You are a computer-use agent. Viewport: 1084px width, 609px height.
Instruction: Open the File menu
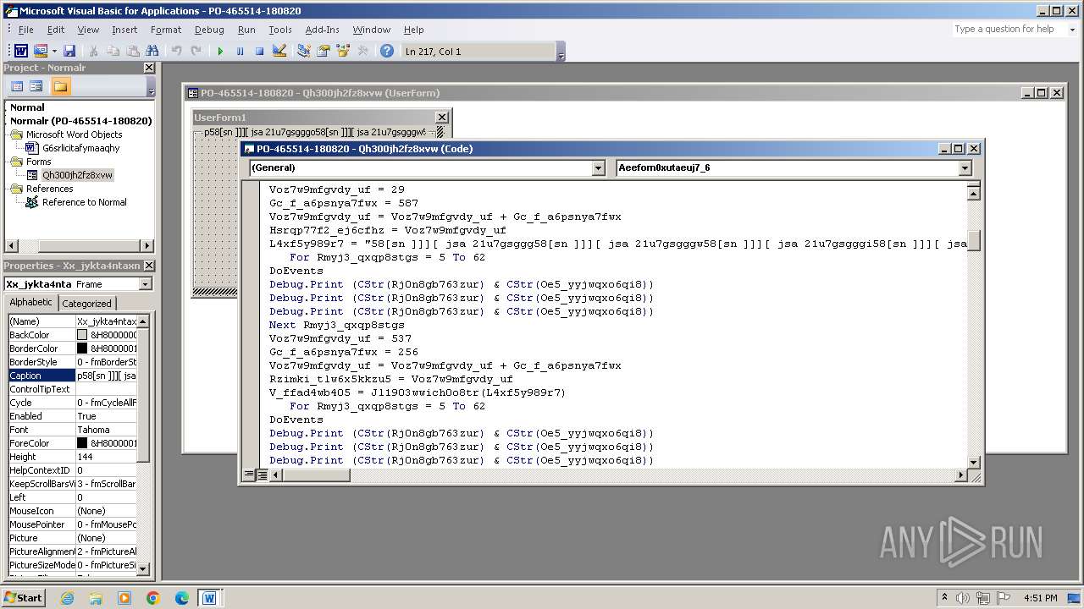[x=26, y=30]
